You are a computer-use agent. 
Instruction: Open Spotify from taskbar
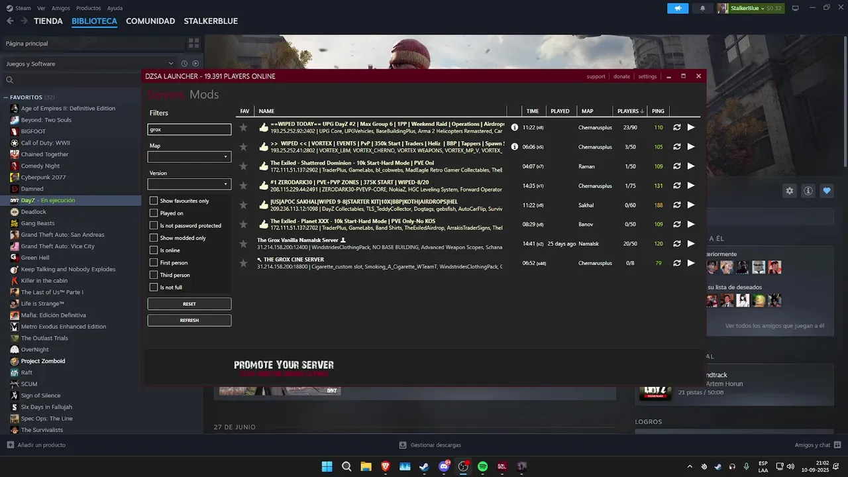click(x=482, y=466)
